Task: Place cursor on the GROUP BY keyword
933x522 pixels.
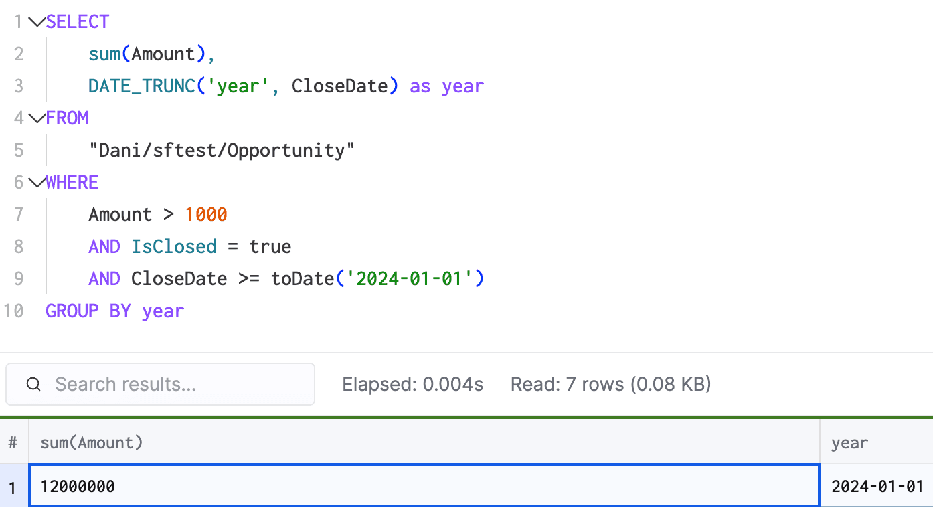Action: click(x=88, y=311)
